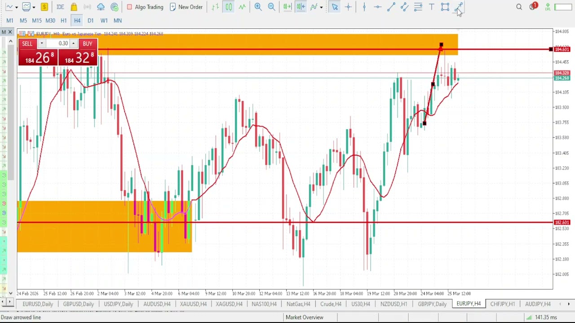Switch to D1 timeframe
This screenshot has width=575, height=323.
tap(91, 20)
